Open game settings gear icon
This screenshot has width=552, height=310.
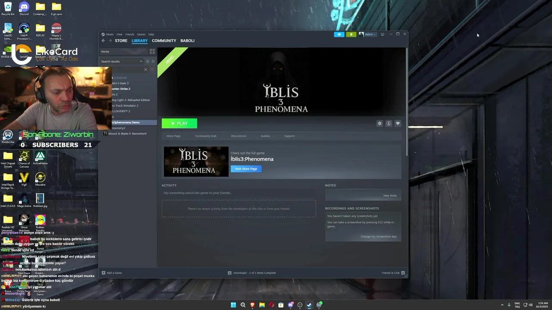point(379,123)
